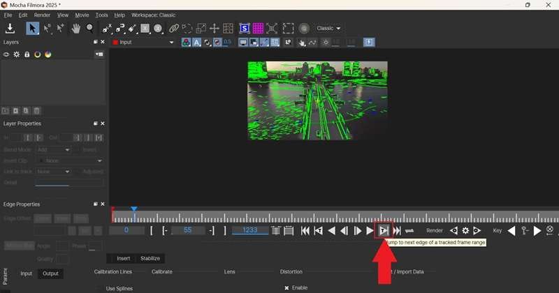Screen dimensions: 559x293
Task: Step back one frame
Action: (344, 231)
